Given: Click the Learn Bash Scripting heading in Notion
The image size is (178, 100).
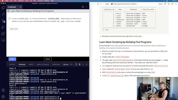Looking at the screenshot, I should pyautogui.click(x=125, y=42).
